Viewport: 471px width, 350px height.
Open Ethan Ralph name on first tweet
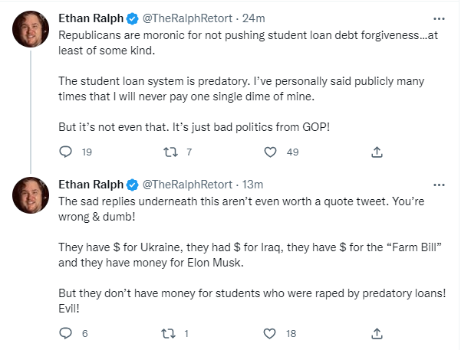point(91,18)
